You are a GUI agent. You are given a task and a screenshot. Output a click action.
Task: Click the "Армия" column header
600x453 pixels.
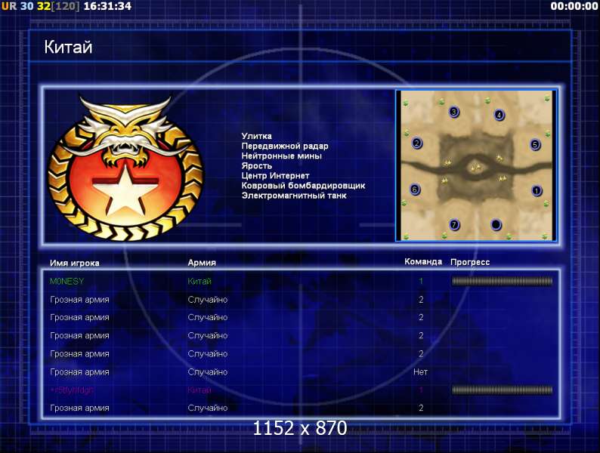(x=202, y=263)
